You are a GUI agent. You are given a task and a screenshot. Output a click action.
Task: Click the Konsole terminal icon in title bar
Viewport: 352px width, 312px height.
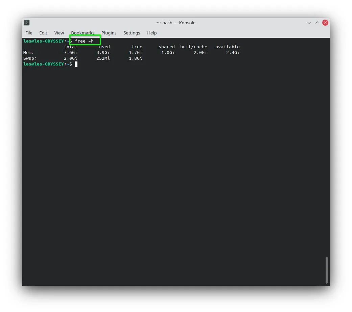click(x=27, y=23)
